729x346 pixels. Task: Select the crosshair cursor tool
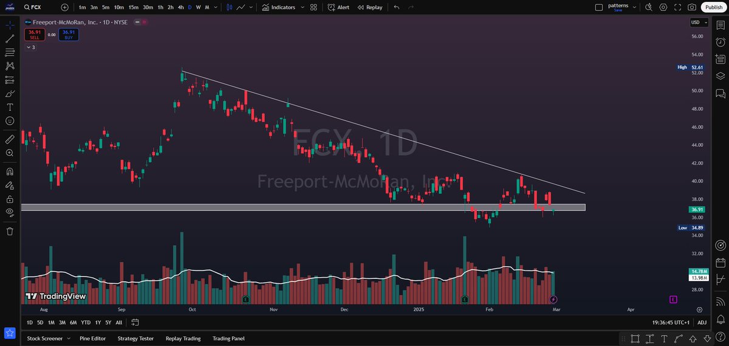pos(10,26)
